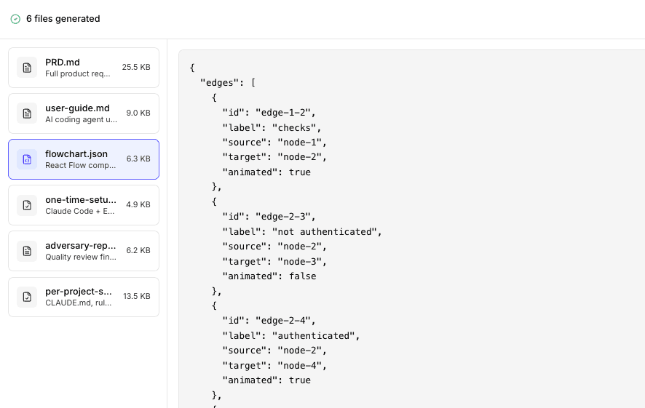Viewport: 645px width, 408px height.
Task: Click the "source": "node-1" line
Action: pyautogui.click(x=274, y=142)
